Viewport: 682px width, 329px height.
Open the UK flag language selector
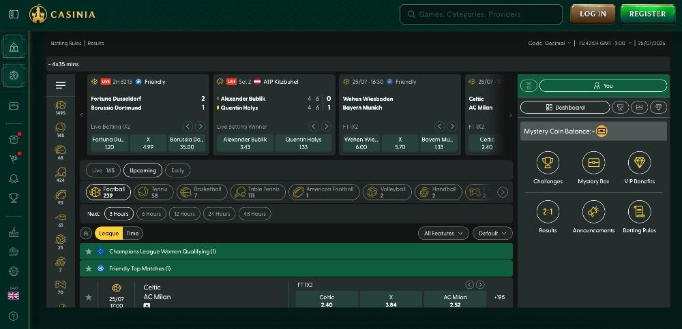coord(14,296)
